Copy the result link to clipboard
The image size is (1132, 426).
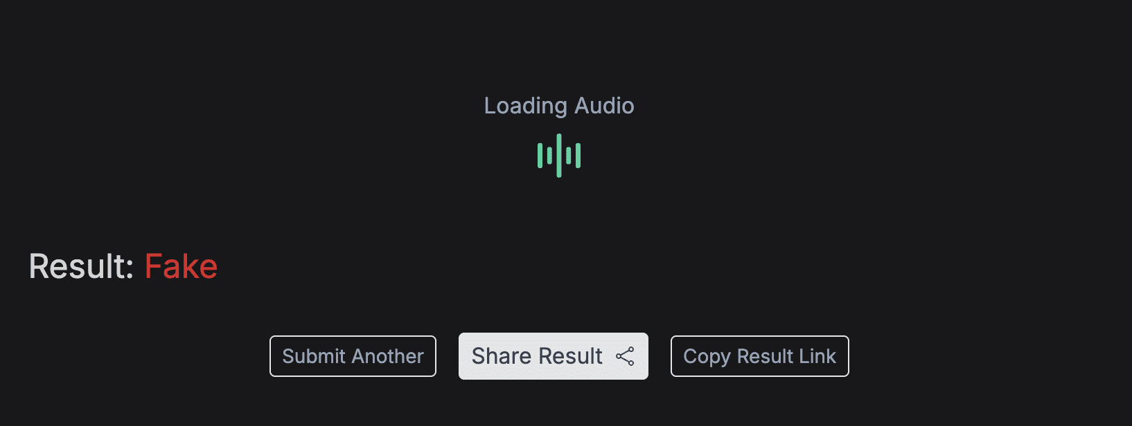tap(759, 356)
